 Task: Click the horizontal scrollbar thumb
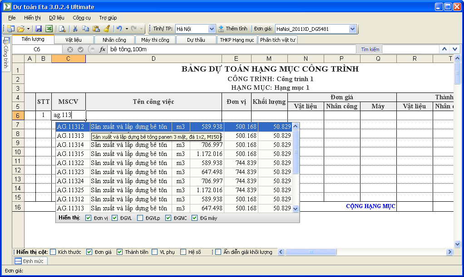coord(311,252)
